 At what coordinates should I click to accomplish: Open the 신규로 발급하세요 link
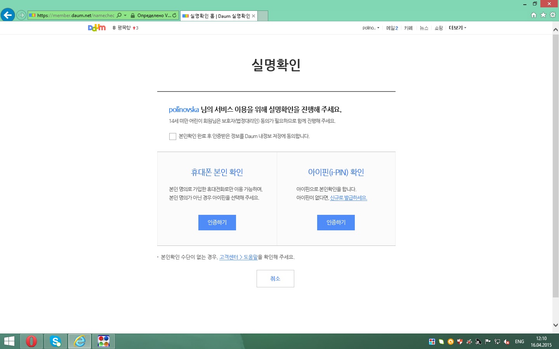pyautogui.click(x=348, y=198)
